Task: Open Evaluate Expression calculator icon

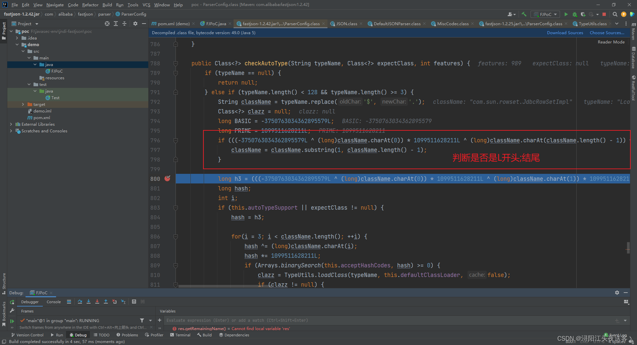Action: click(134, 302)
